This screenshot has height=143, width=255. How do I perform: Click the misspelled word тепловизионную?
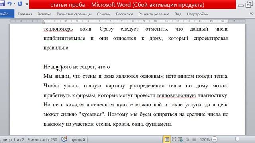(177, 95)
